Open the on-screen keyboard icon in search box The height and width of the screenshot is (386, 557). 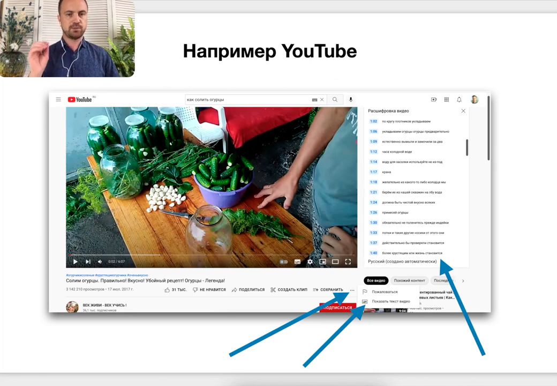314,100
